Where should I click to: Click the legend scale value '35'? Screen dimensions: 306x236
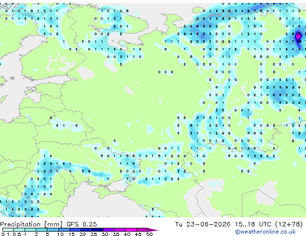(x=116, y=234)
